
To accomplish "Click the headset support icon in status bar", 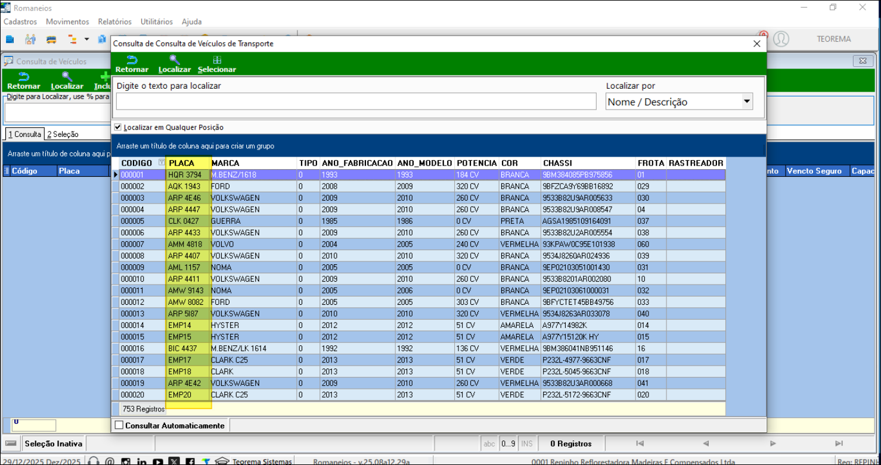I will click(x=94, y=461).
